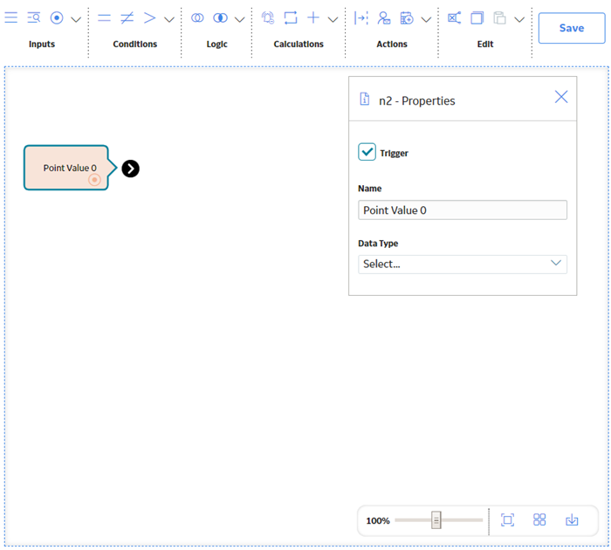The height and width of the screenshot is (550, 611).
Task: Click the fit-to-screen zoom icon
Action: [x=507, y=520]
